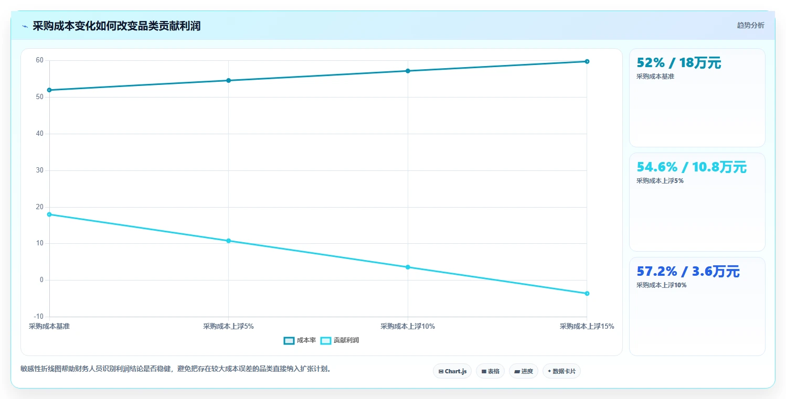Viewport: 786px width, 399px height.
Task: Click the Chart.js chip
Action: click(452, 371)
